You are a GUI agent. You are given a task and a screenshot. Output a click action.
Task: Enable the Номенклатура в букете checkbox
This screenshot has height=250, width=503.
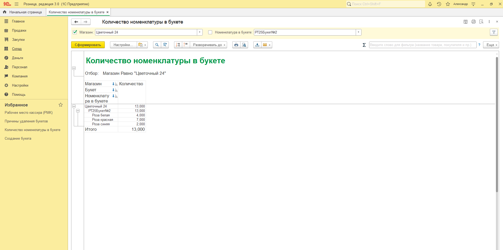click(x=210, y=32)
